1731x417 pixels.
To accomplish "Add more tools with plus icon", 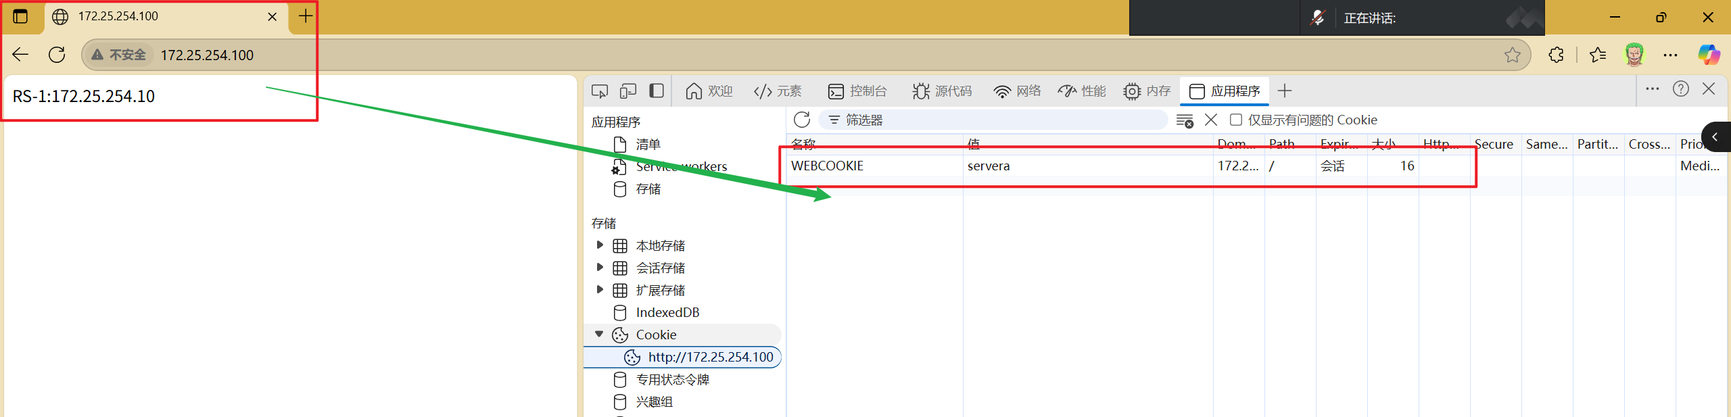I will coord(1285,91).
